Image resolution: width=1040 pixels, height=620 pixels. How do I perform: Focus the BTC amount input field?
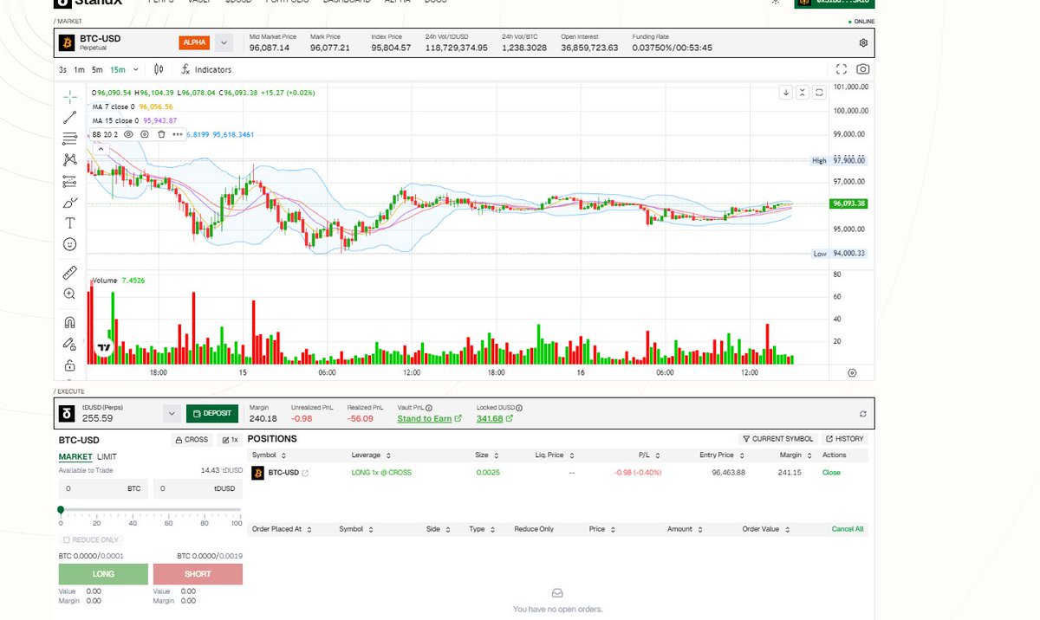[x=103, y=488]
